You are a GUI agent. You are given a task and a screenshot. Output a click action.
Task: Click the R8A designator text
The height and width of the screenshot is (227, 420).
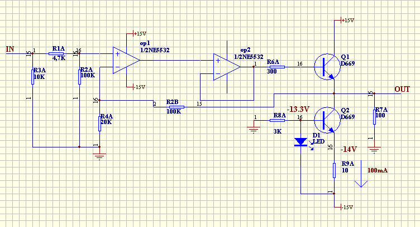click(x=279, y=115)
